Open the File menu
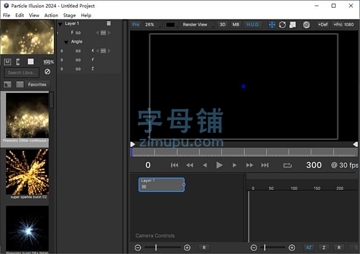Image resolution: width=360 pixels, height=254 pixels. (7, 15)
